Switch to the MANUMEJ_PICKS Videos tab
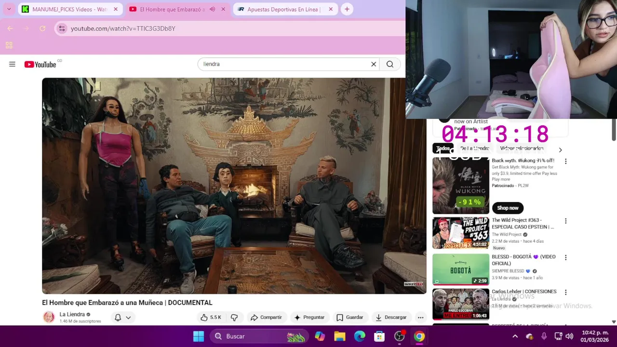The height and width of the screenshot is (347, 617). 70,9
